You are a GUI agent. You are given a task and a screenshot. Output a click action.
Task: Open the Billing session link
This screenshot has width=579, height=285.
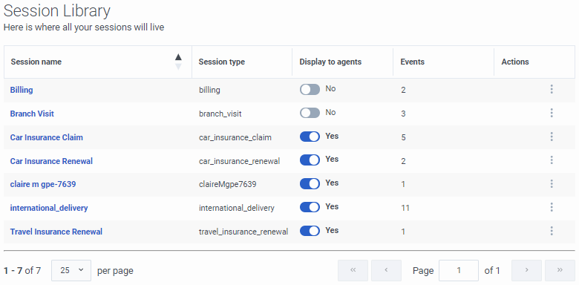[x=22, y=90]
